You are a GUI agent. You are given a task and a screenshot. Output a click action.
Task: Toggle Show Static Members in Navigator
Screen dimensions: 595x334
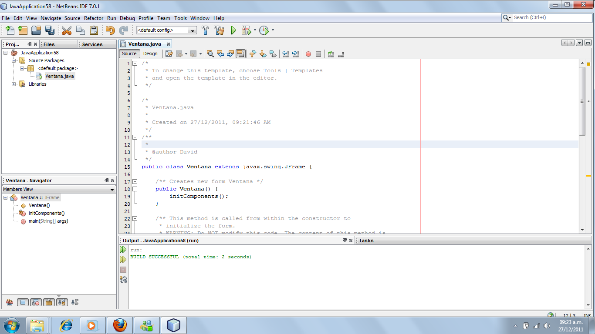coord(36,302)
